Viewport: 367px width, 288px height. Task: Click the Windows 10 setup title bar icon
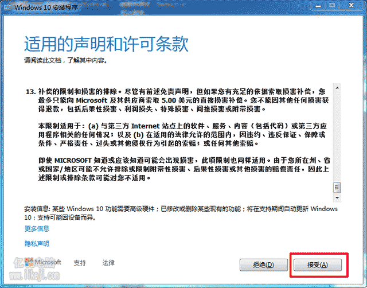pos(7,7)
